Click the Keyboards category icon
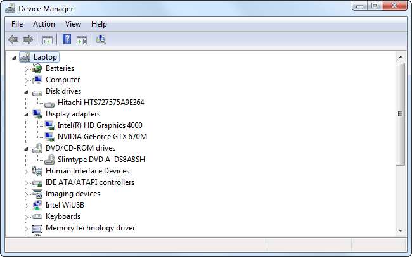 37,216
